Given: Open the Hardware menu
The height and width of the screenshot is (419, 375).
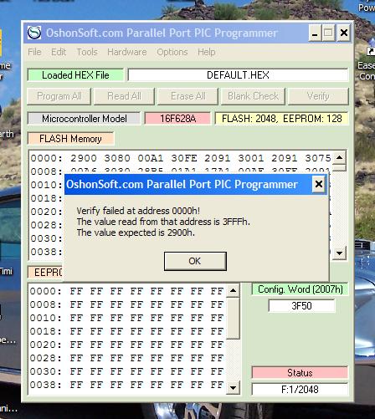Looking at the screenshot, I should point(127,52).
